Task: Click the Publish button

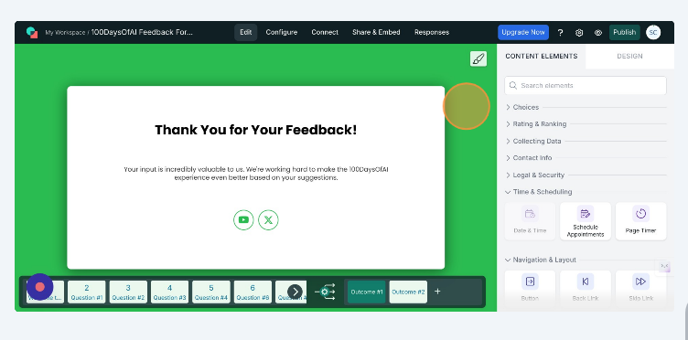Action: pos(624,32)
